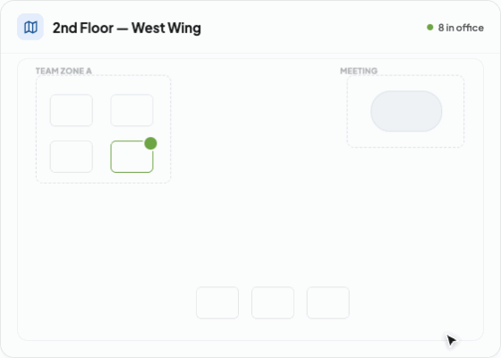
Task: Click the TEAM ZONE A label
Action: pos(64,71)
